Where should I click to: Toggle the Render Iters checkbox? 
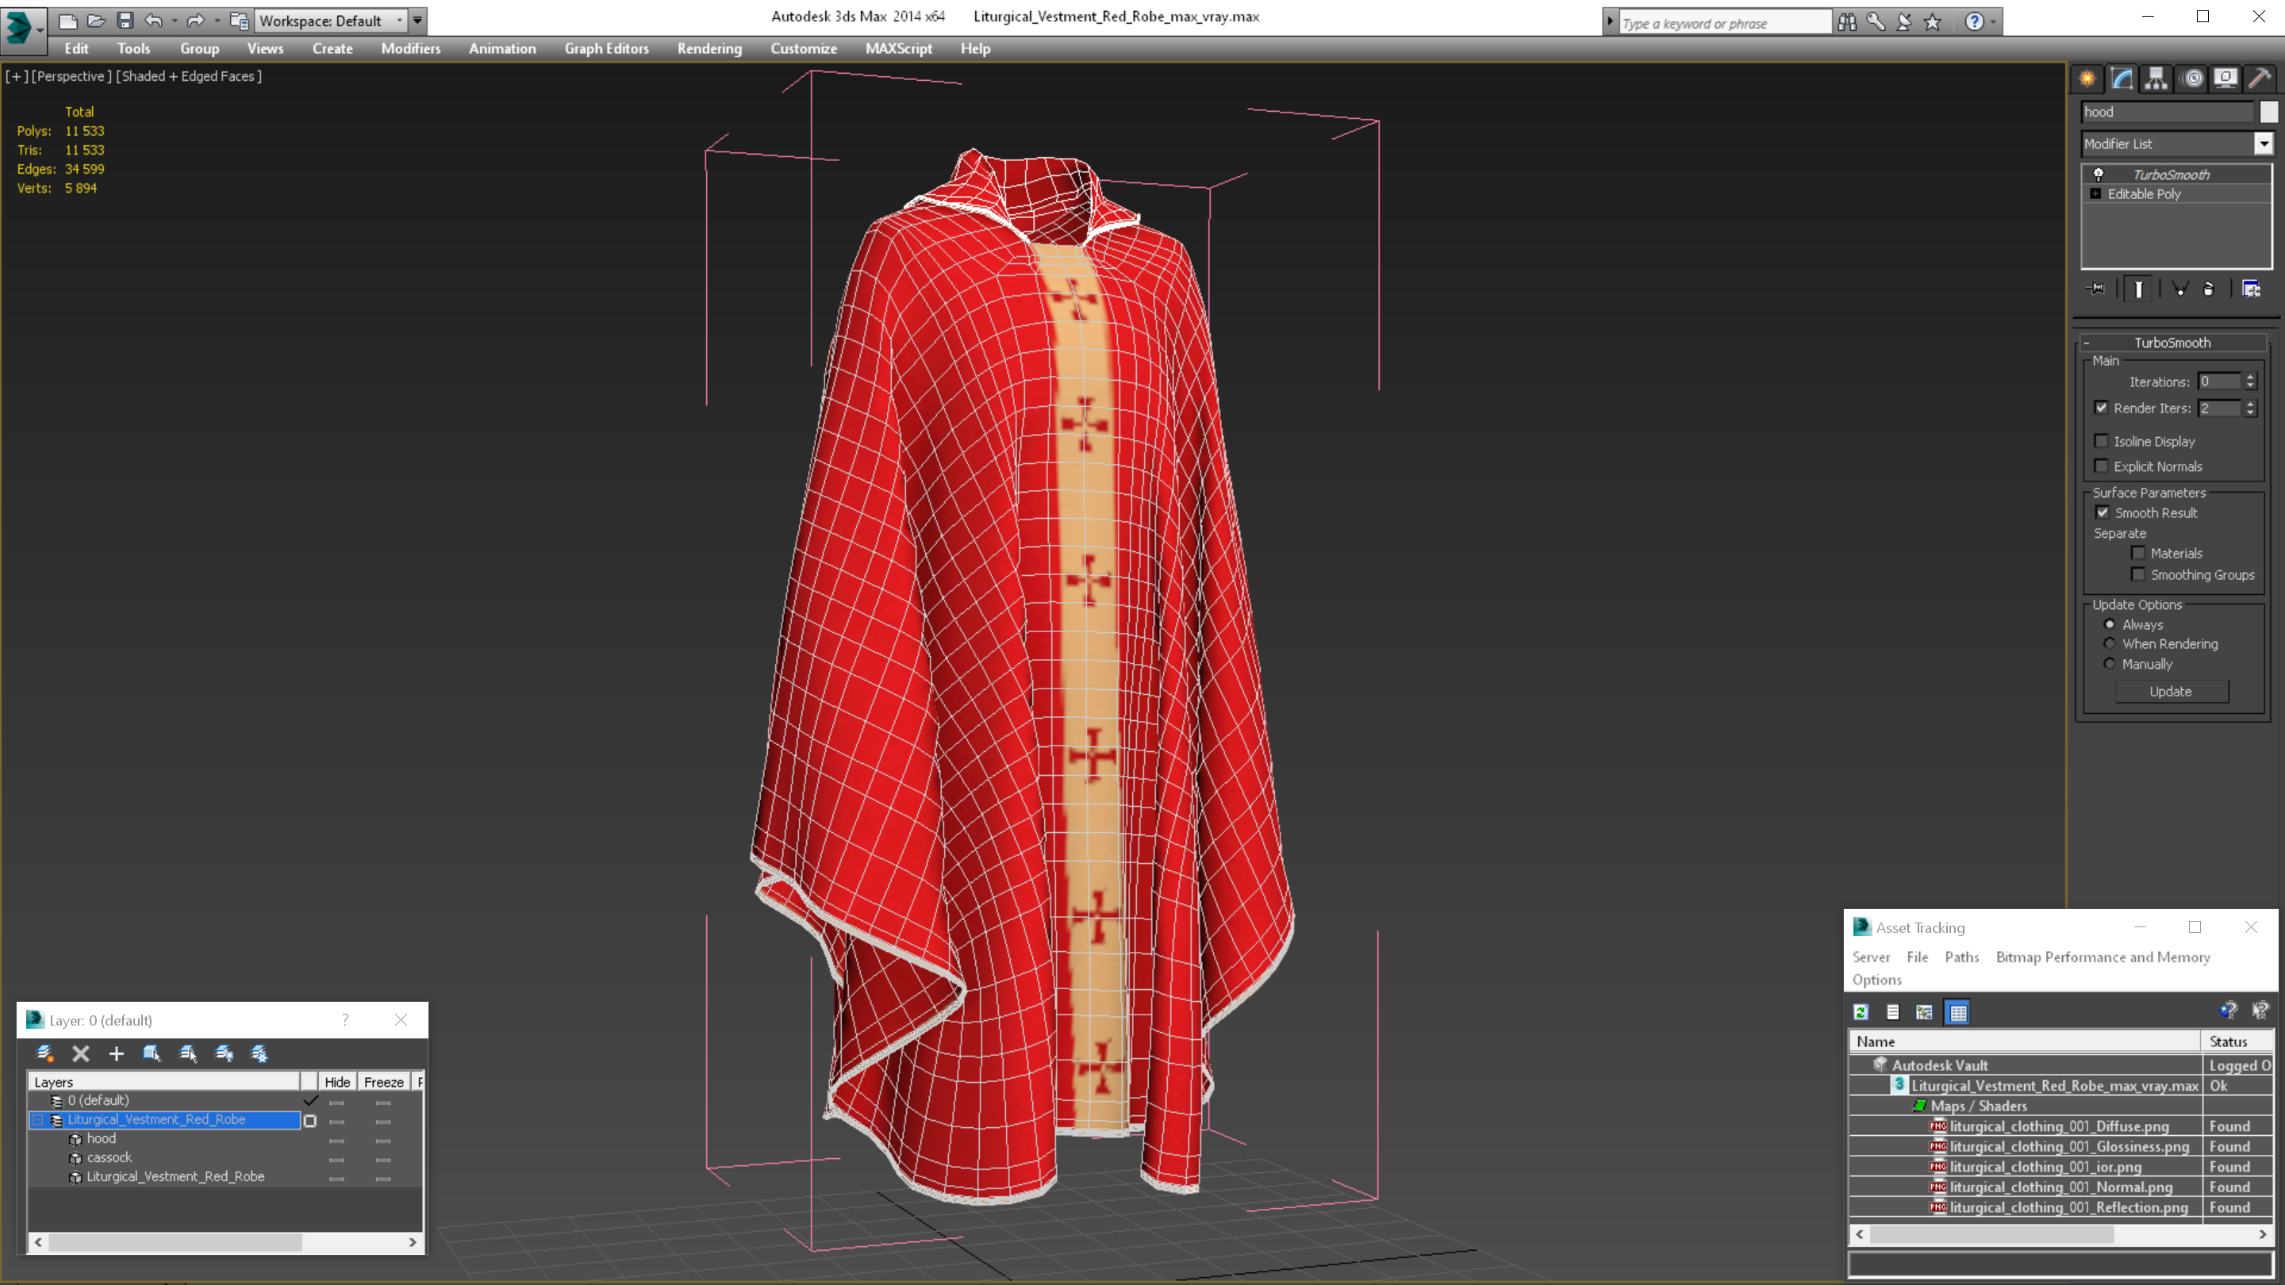(x=2102, y=408)
